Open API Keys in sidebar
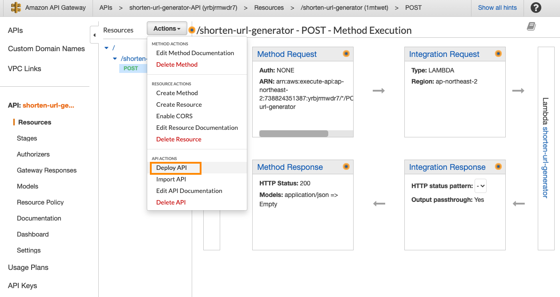 pos(22,285)
